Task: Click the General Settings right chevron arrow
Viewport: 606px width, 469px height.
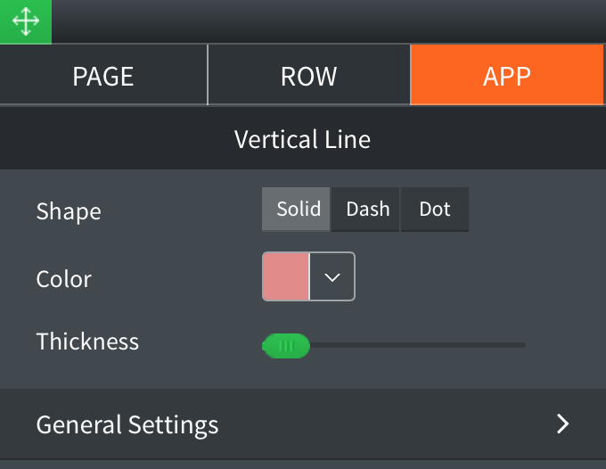Action: [562, 424]
